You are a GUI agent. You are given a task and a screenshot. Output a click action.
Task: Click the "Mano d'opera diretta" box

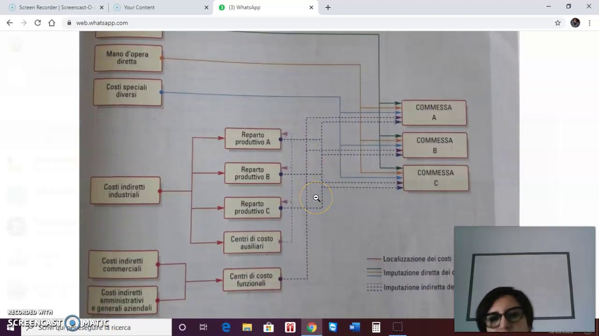point(128,58)
